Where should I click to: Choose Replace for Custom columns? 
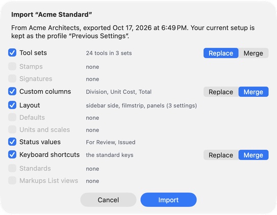[x=221, y=92]
